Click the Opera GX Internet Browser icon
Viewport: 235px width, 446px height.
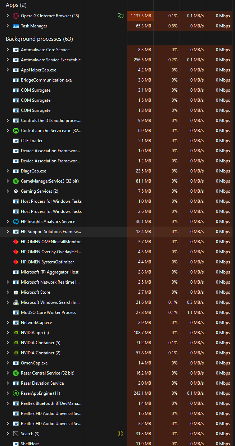point(16,16)
